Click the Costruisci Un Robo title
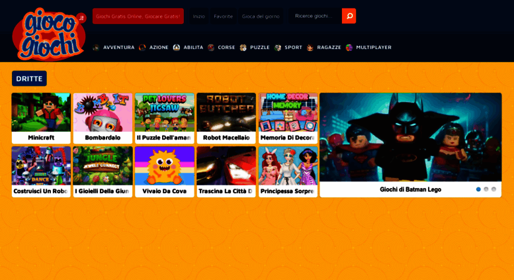Viewport: 514px width, 280px height. (40, 191)
